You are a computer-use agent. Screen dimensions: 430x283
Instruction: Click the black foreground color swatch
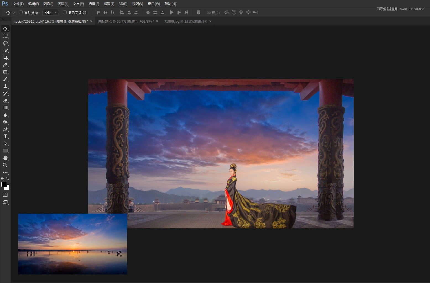[4, 184]
